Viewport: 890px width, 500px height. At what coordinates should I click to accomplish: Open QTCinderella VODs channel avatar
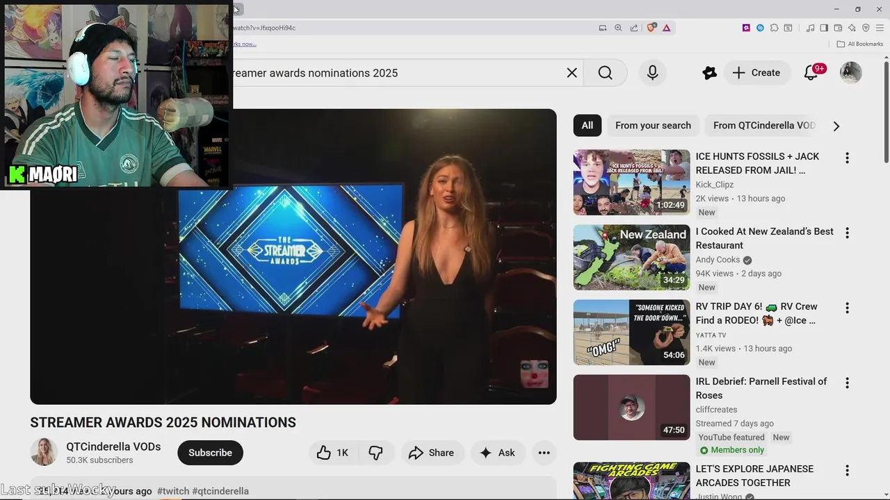point(44,452)
